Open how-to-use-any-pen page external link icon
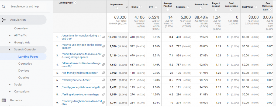 tap(103, 46)
